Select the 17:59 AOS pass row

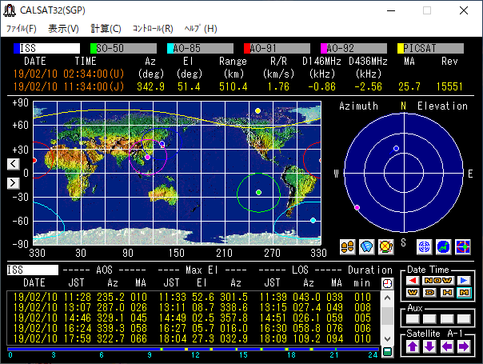coord(192,339)
